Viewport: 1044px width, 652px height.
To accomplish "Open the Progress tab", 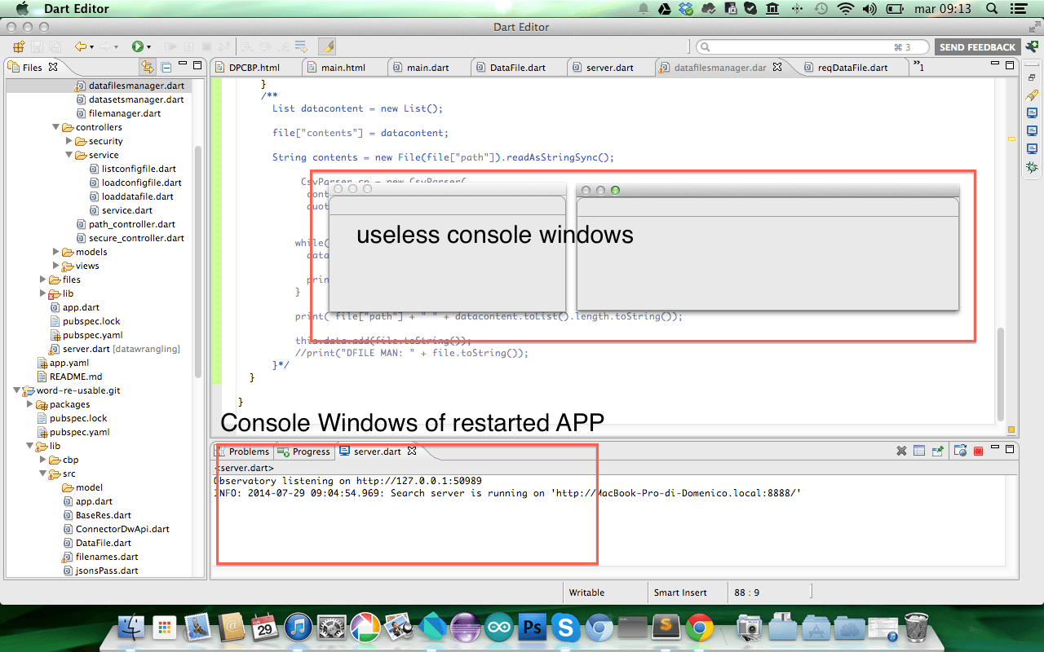I will coord(305,452).
